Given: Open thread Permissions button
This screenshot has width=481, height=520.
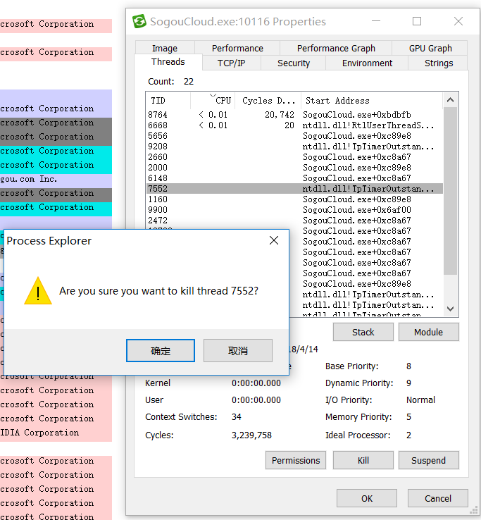Looking at the screenshot, I should (296, 460).
